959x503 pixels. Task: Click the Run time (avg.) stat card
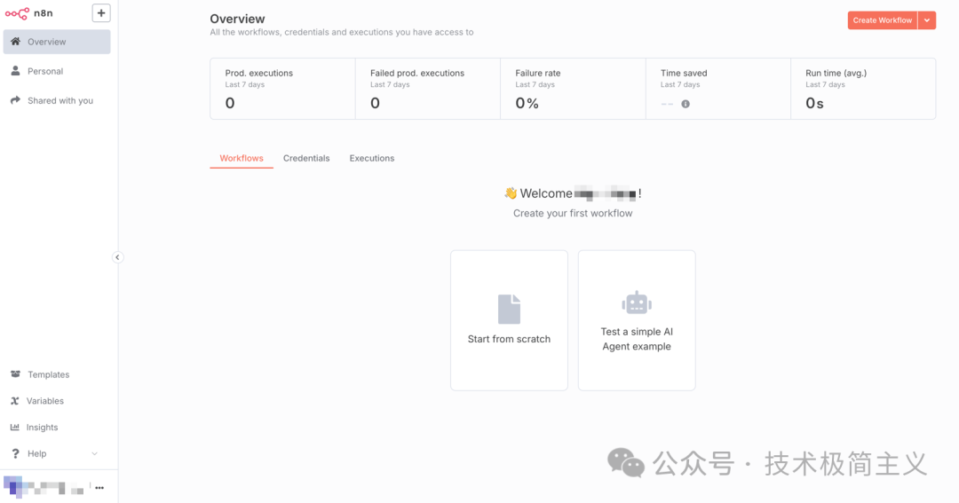point(863,89)
